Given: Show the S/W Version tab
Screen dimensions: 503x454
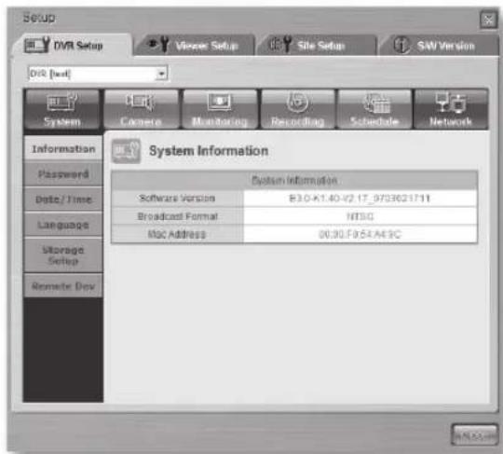Looking at the screenshot, I should pos(439,46).
